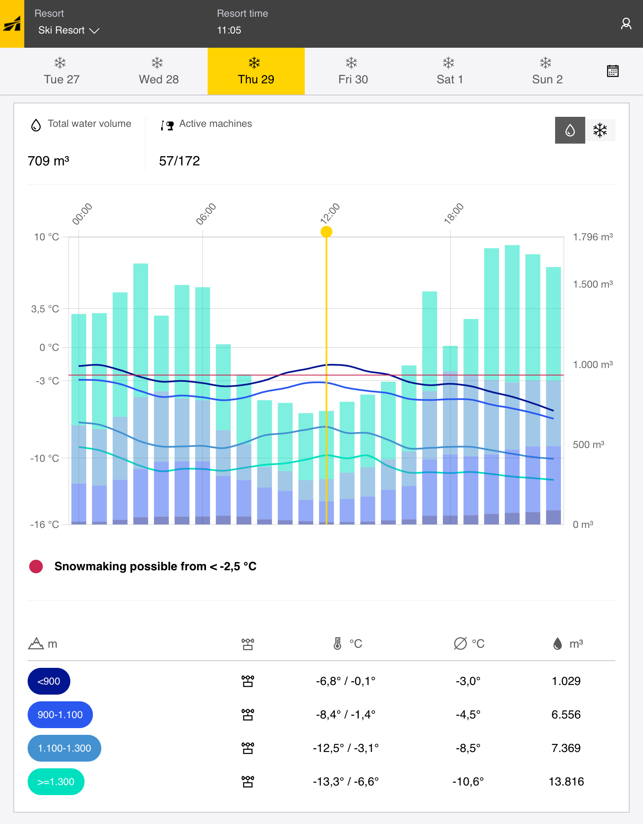The width and height of the screenshot is (643, 824).
Task: Click the yellow app logo icon
Action: pyautogui.click(x=12, y=24)
